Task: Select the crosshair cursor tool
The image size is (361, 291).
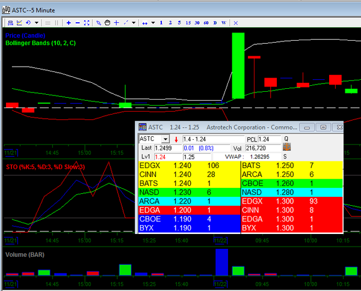Action: tap(116, 23)
